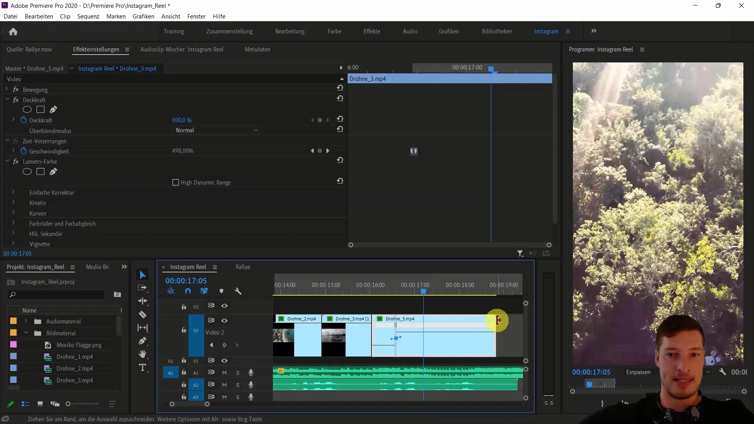Screen dimensions: 754x424
Task: Solo audio track A2
Action: tap(238, 385)
